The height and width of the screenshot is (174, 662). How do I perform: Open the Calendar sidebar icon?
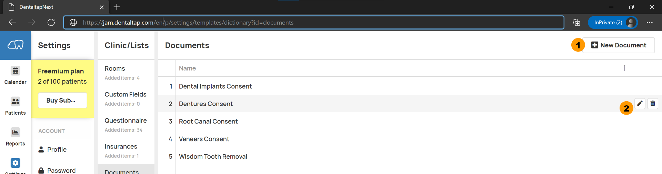(x=16, y=75)
